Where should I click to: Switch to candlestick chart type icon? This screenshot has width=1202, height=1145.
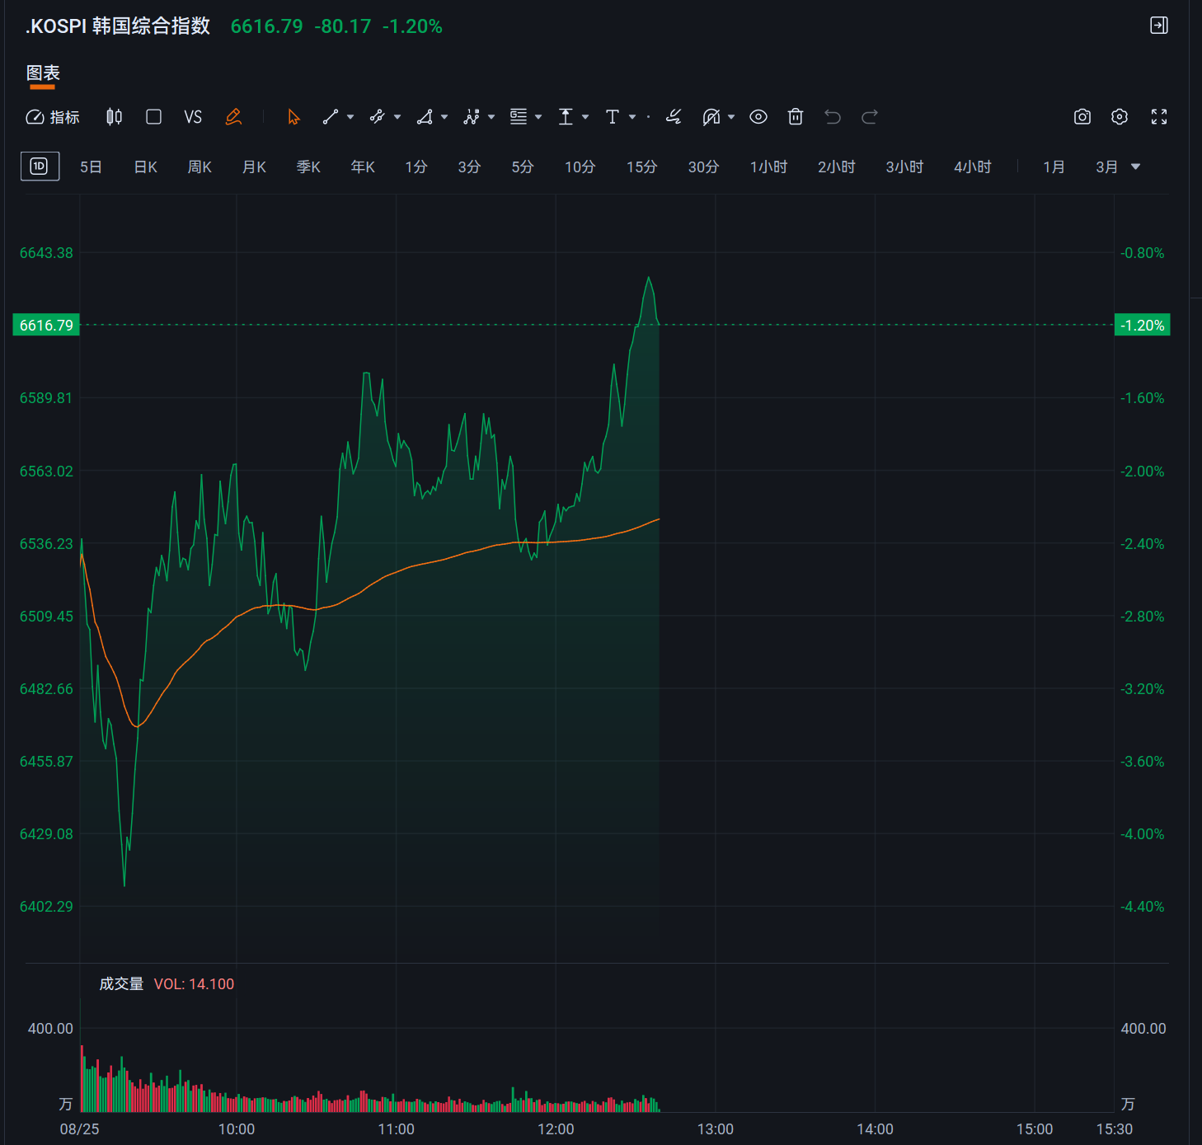pos(114,117)
